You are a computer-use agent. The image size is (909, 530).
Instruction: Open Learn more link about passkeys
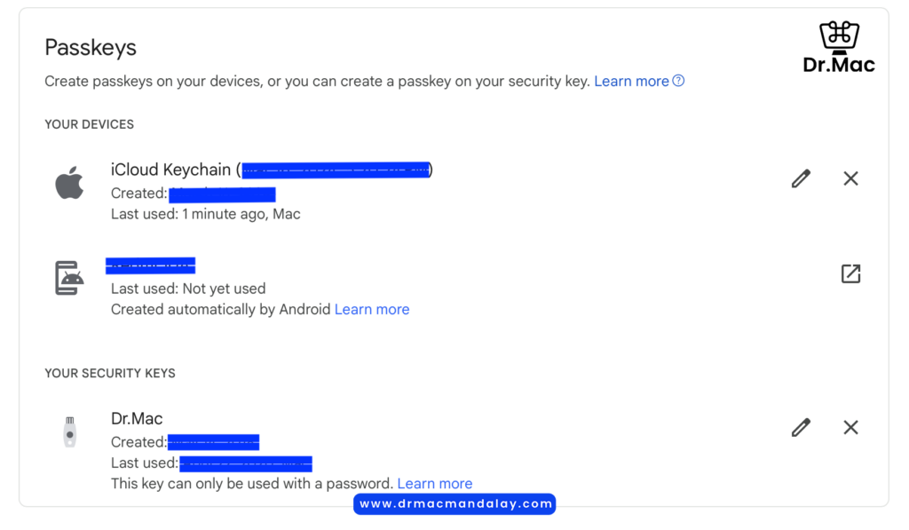[x=631, y=81]
